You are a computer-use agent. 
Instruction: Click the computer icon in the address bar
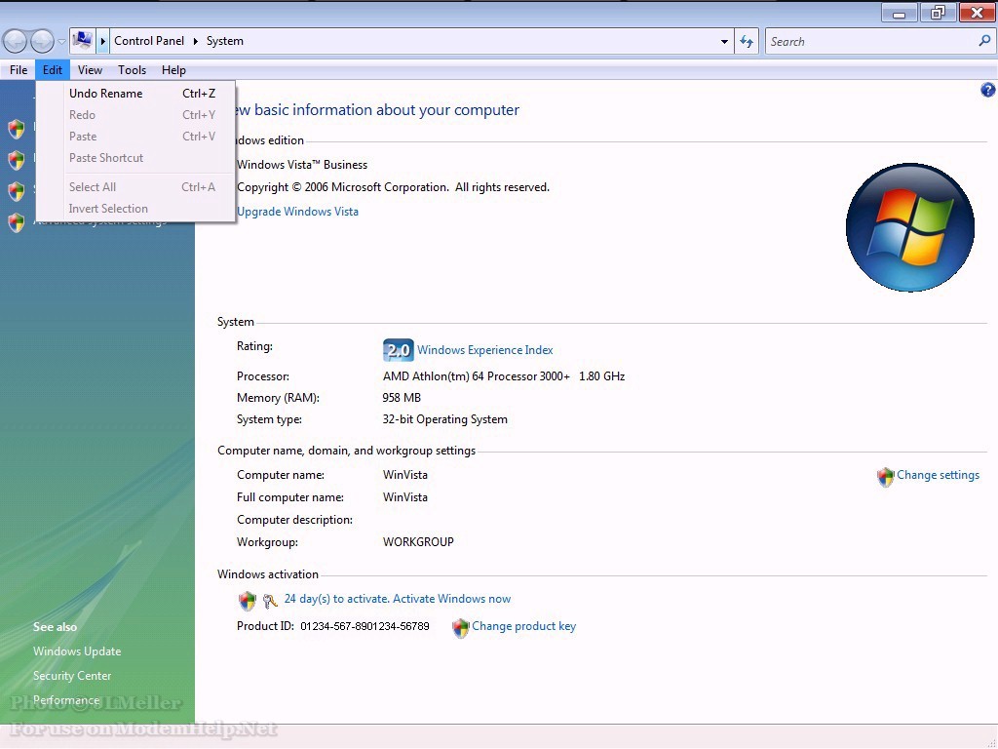tap(82, 41)
